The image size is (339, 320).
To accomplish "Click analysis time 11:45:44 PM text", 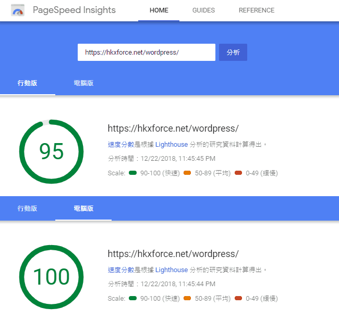I will pos(162,284).
